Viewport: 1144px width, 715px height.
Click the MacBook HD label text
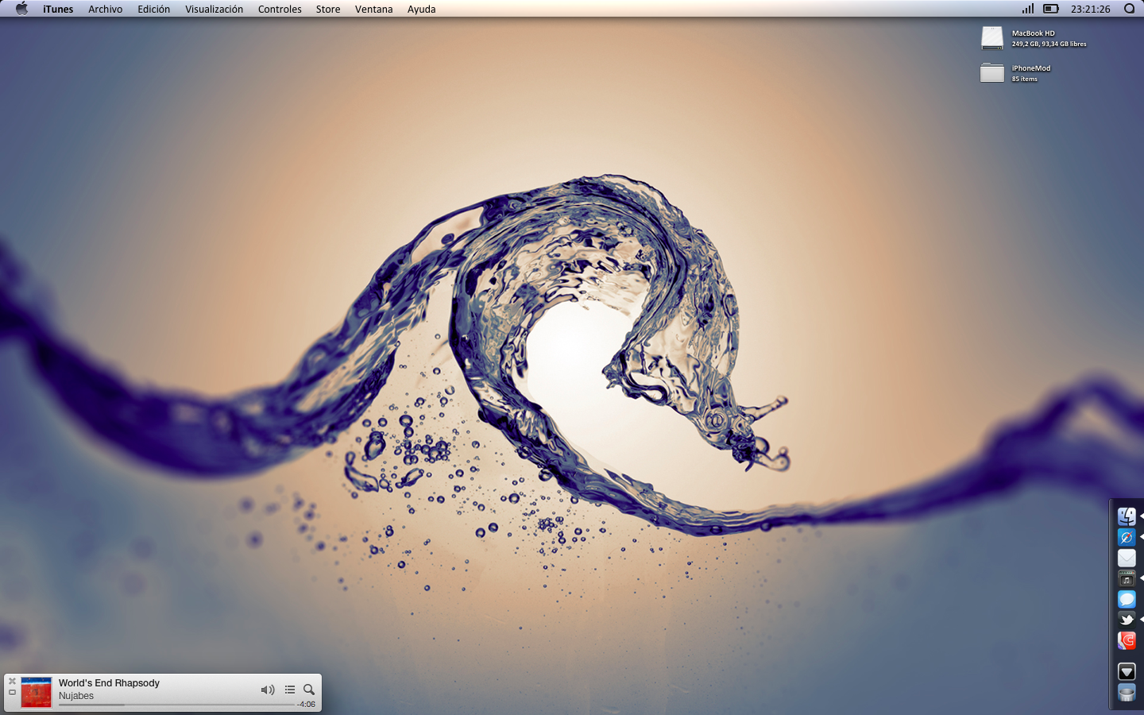(1034, 33)
